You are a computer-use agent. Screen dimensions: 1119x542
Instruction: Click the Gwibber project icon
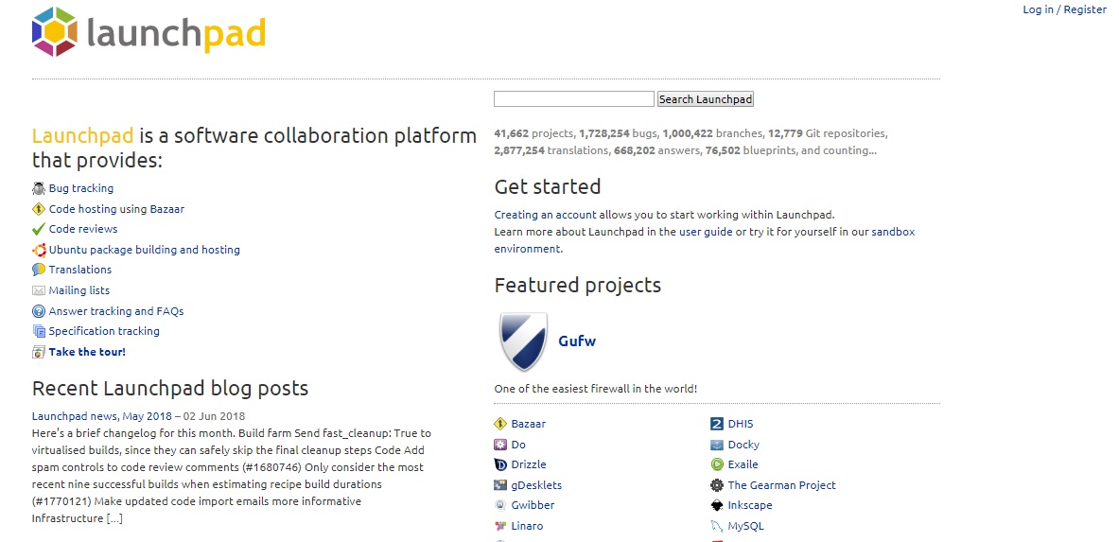pos(500,505)
